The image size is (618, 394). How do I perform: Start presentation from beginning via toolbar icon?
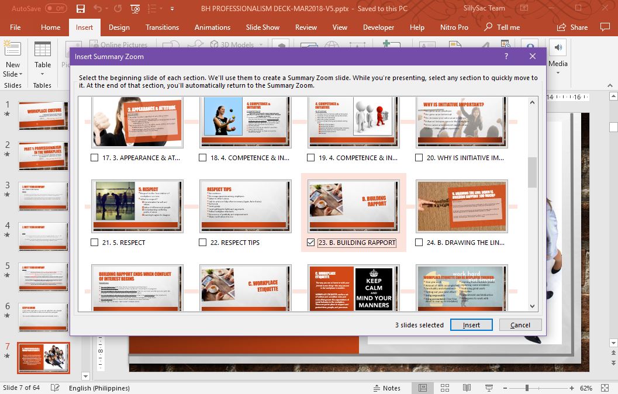point(136,9)
